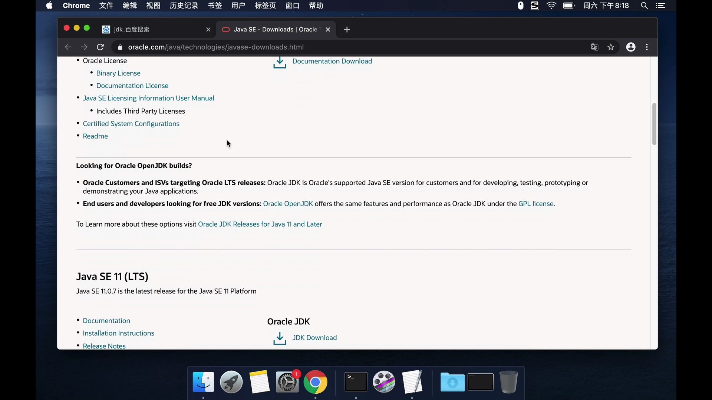Switch to the jdk_百度搜索 tab
This screenshot has width=712, height=400.
point(156,30)
